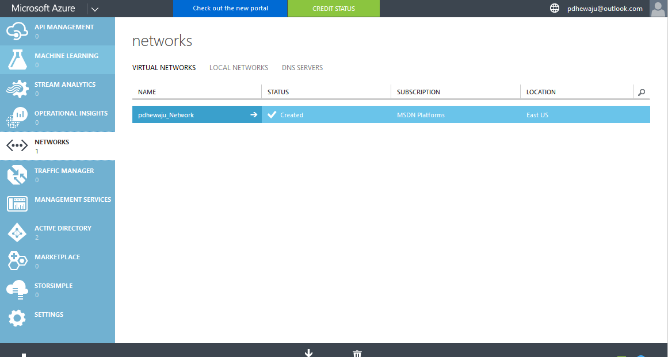Click Check out the new portal
Image resolution: width=668 pixels, height=357 pixels.
231,9
